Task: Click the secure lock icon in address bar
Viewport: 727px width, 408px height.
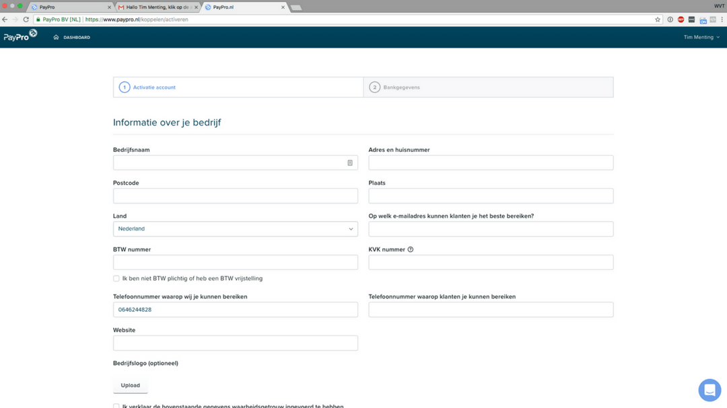Action: [38, 19]
